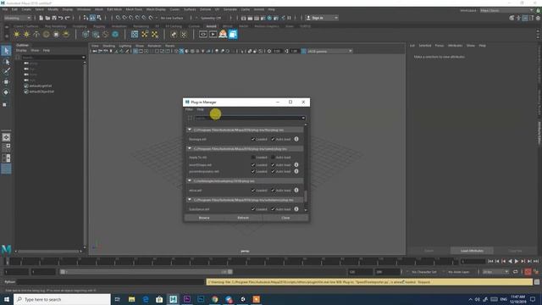Open the File menu
This screenshot has width=542, height=305.
[5, 9]
